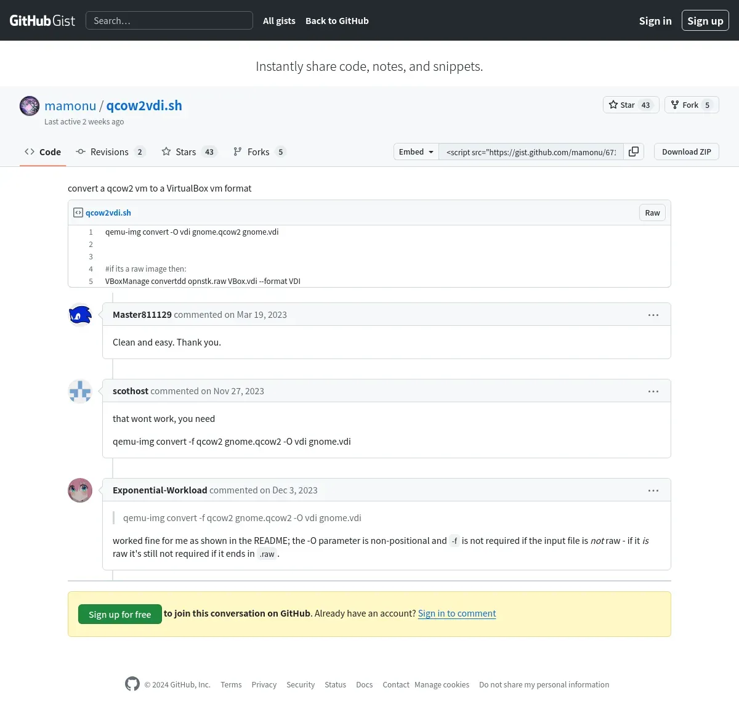Image resolution: width=739 pixels, height=717 pixels.
Task: Open the Status footer link
Action: 336,684
